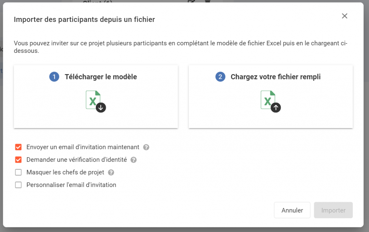Viewport: 369px width, 232px height.
Task: Click the Importer button
Action: 333,210
